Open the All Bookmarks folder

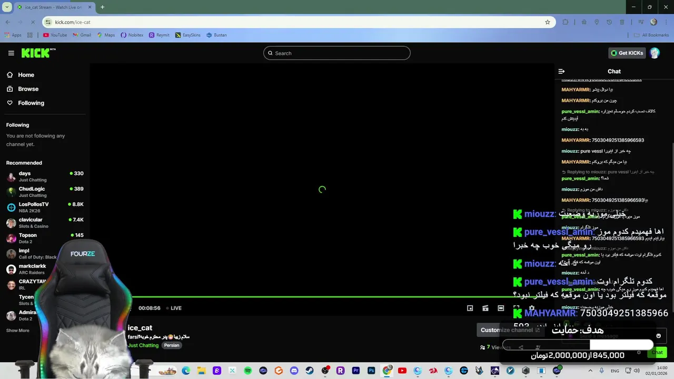click(651, 35)
